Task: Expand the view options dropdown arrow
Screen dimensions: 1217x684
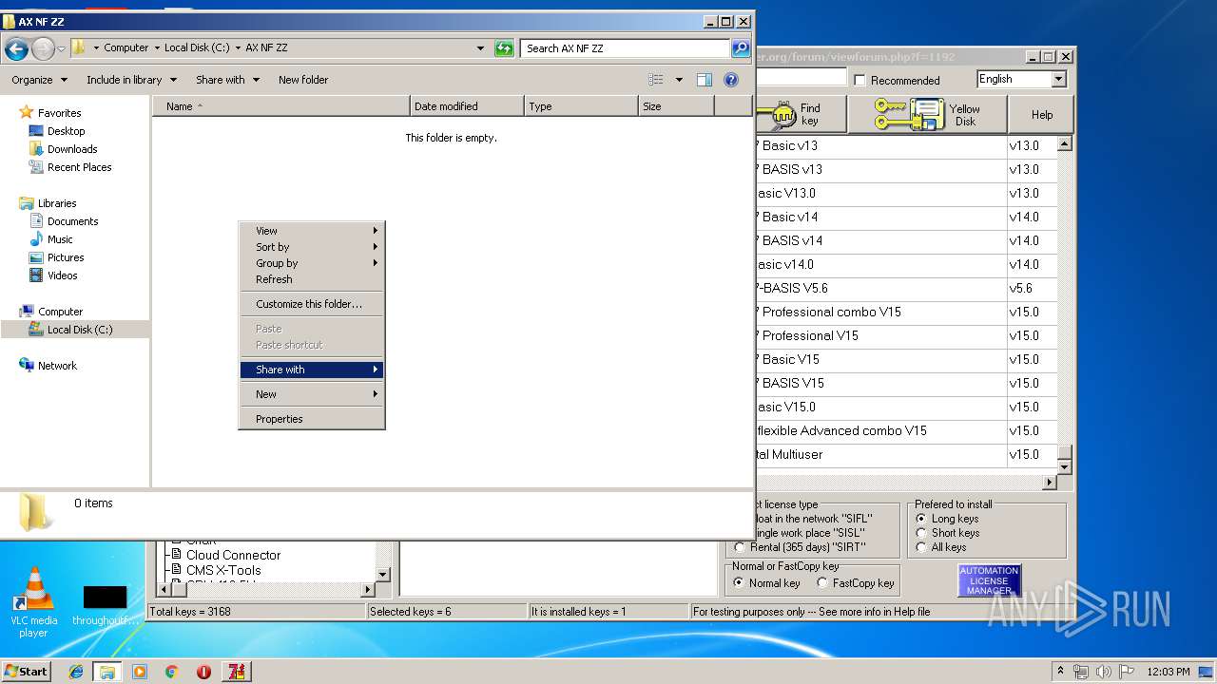Action: coord(679,80)
